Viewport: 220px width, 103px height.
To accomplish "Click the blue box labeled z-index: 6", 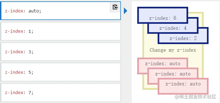I will [x=163, y=15].
